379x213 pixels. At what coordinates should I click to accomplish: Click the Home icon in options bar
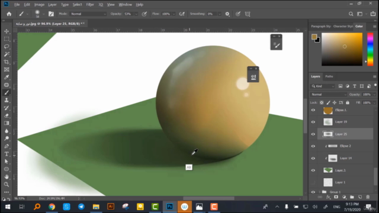pos(9,14)
